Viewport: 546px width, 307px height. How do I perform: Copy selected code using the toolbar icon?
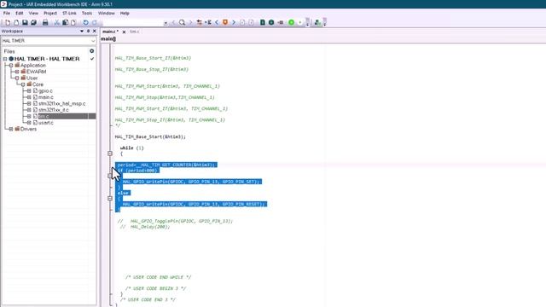[65, 23]
